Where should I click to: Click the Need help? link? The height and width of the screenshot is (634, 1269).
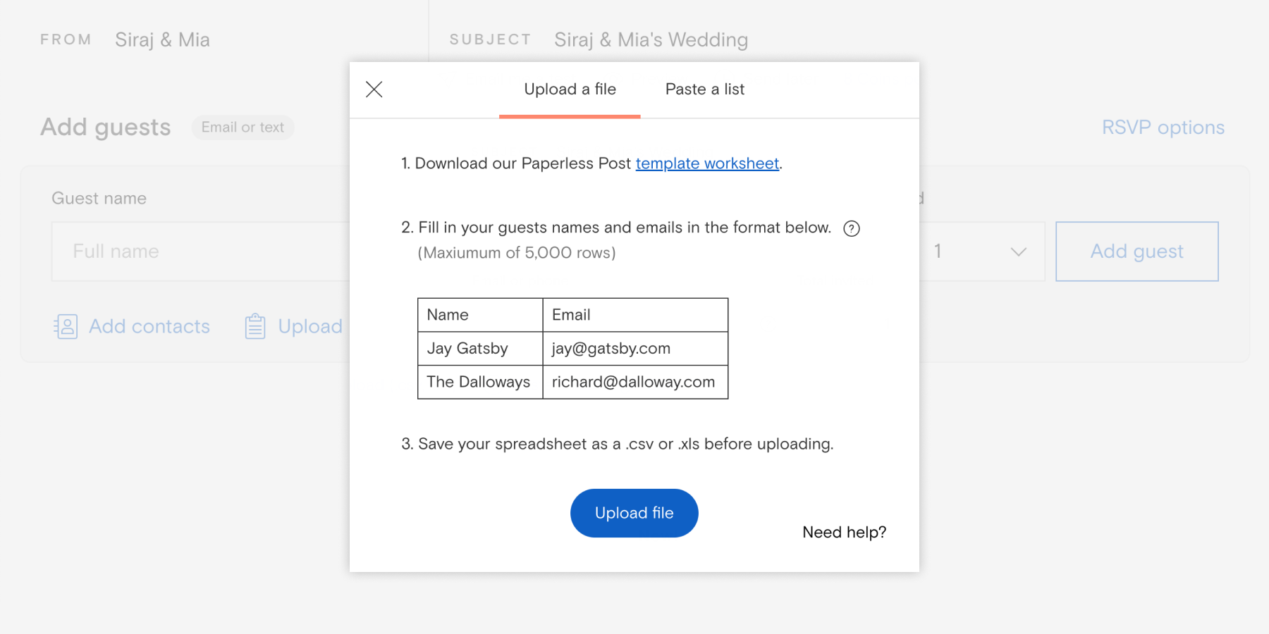point(844,533)
